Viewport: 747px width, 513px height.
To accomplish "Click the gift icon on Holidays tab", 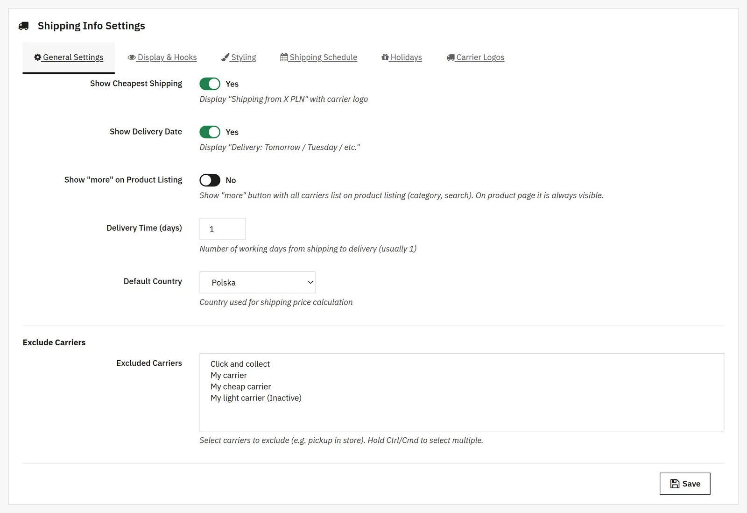I will [385, 57].
